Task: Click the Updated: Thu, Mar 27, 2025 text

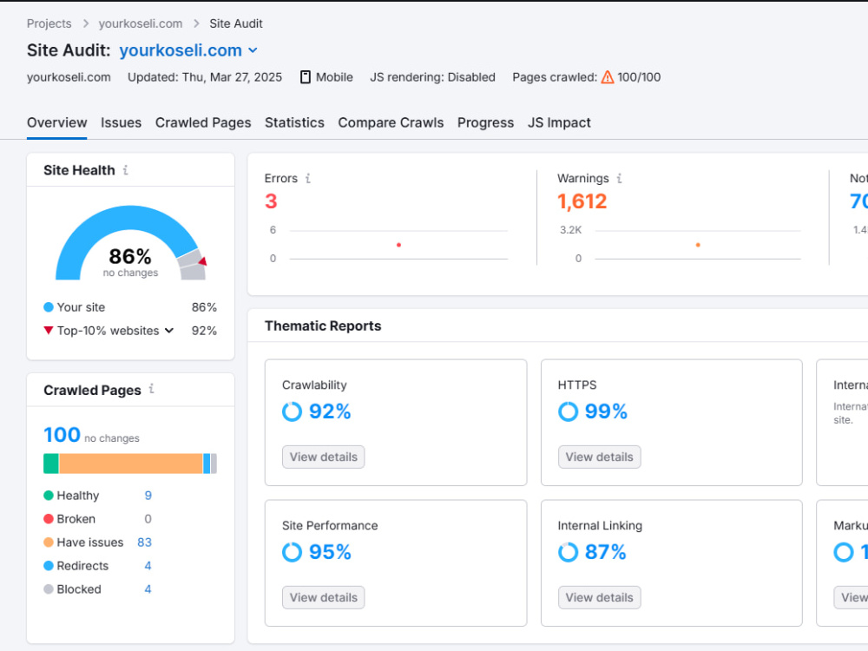Action: coord(205,77)
